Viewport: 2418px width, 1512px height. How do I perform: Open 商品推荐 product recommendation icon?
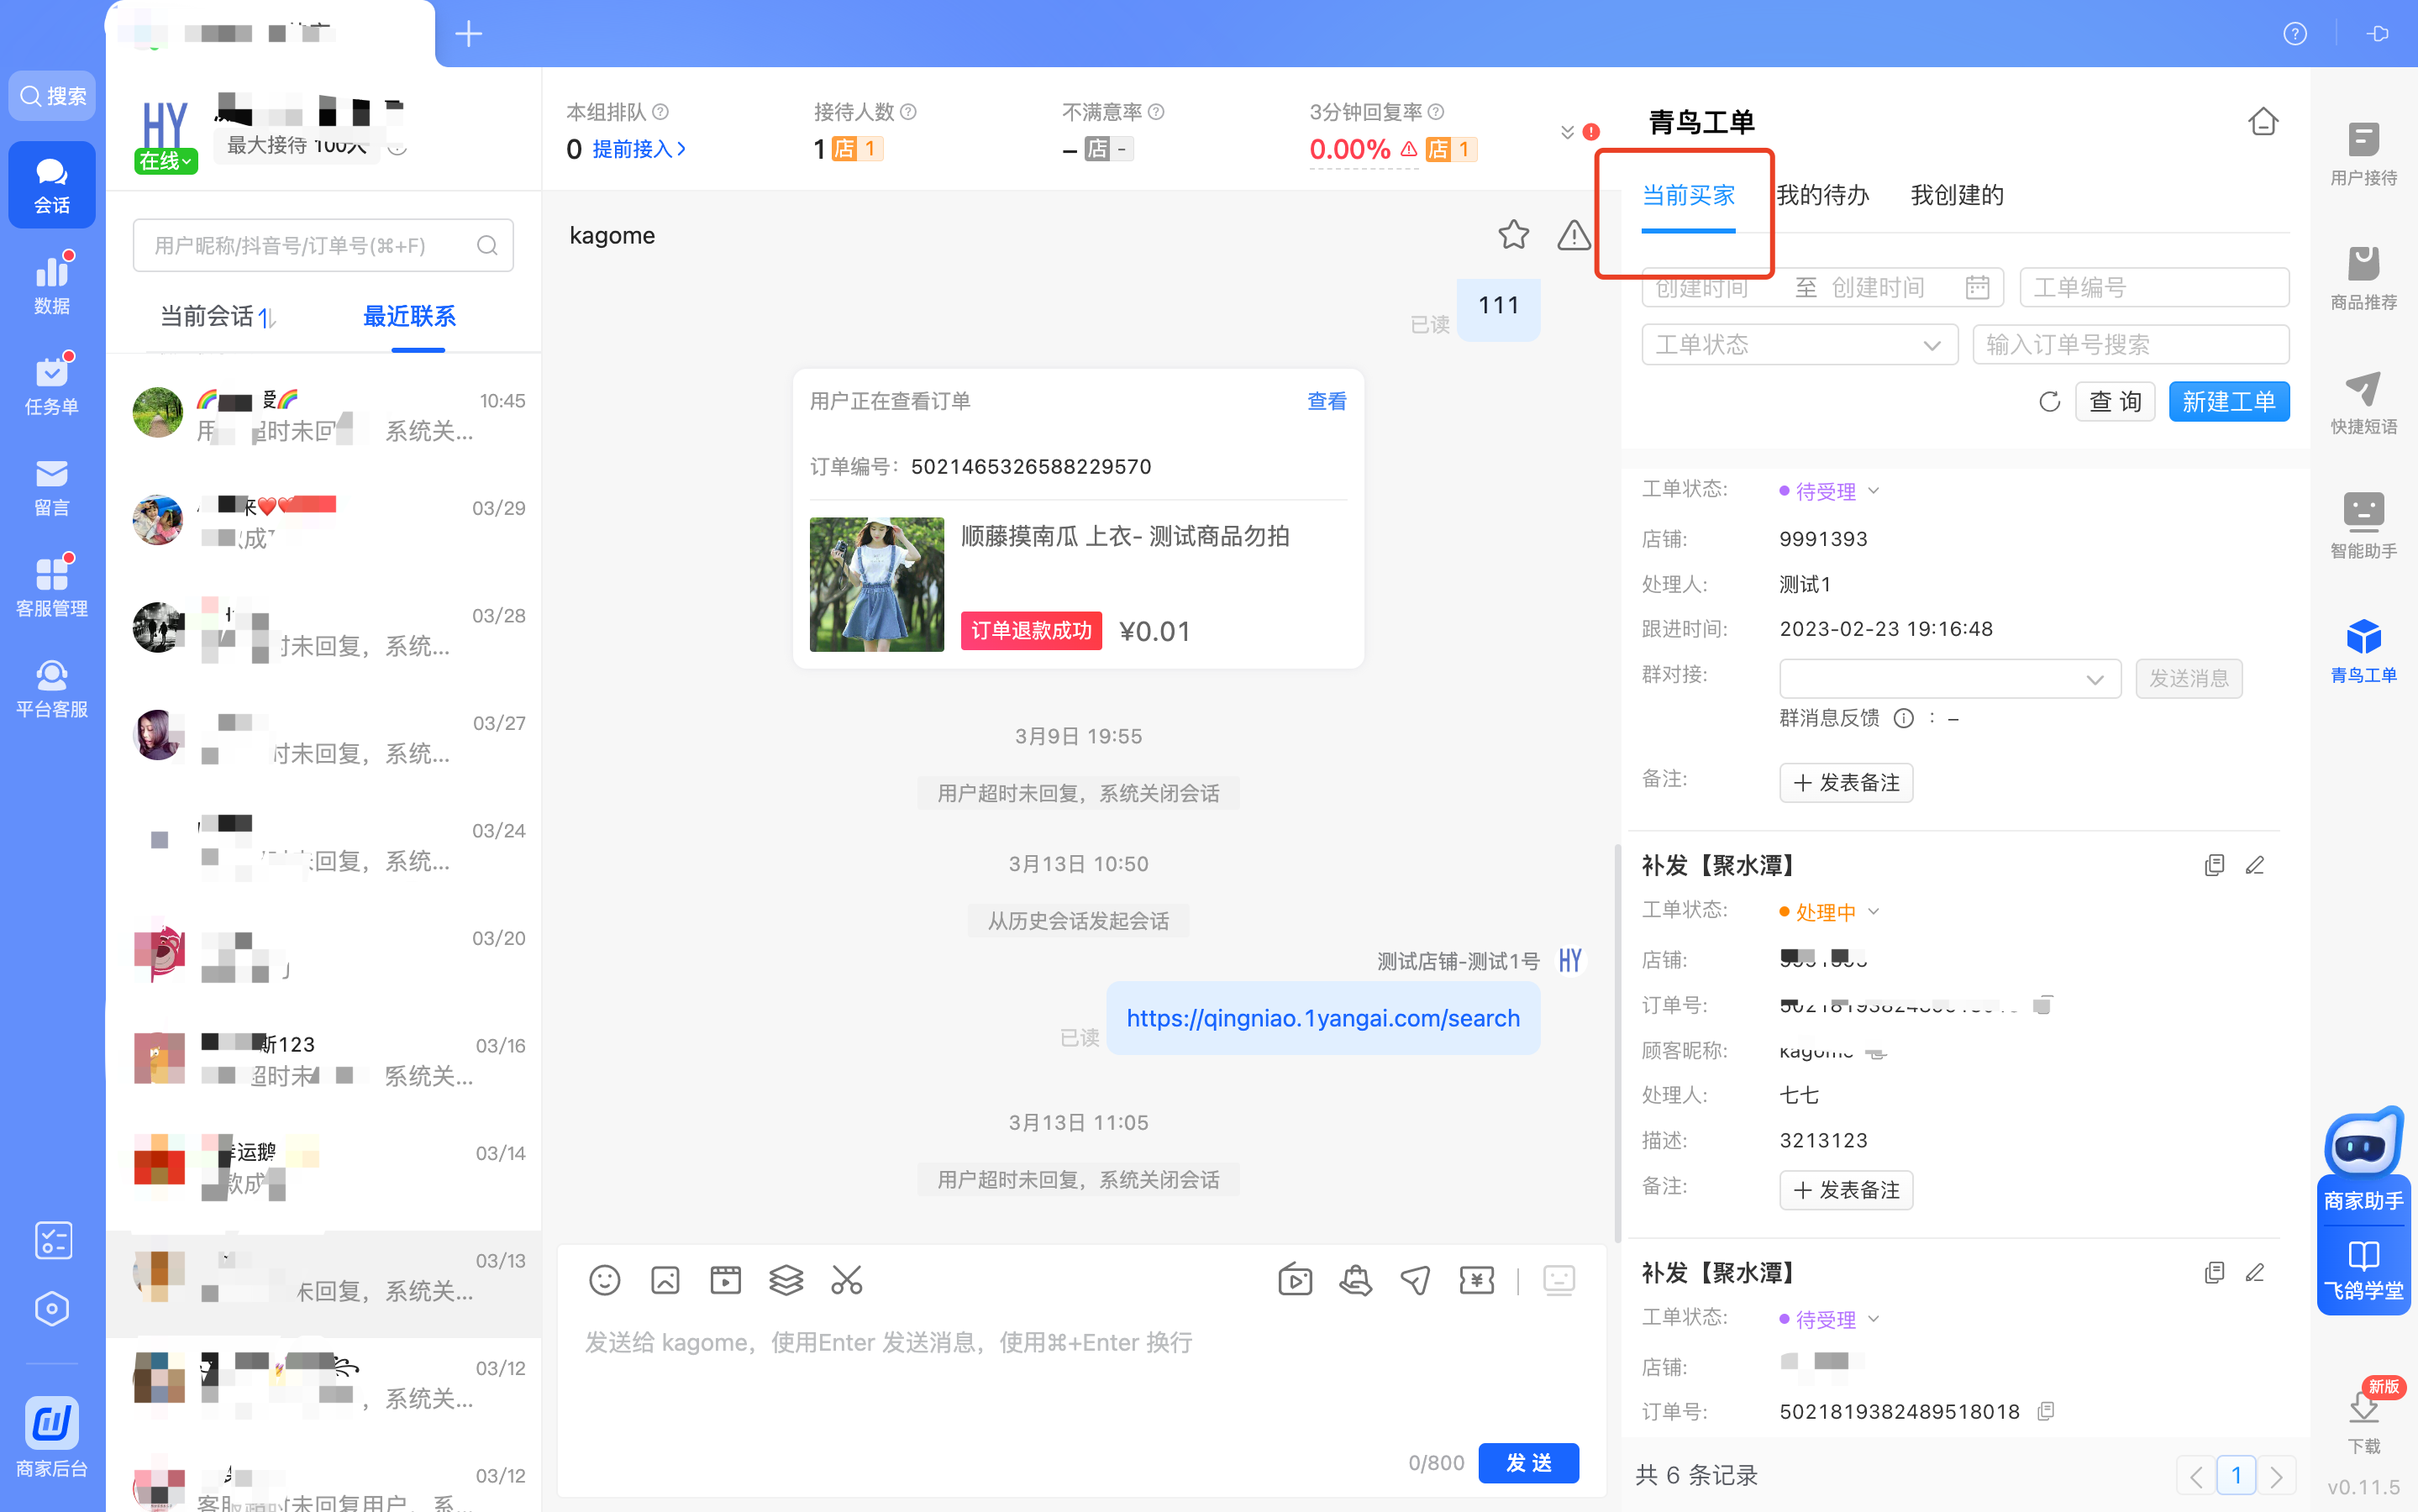click(2363, 279)
